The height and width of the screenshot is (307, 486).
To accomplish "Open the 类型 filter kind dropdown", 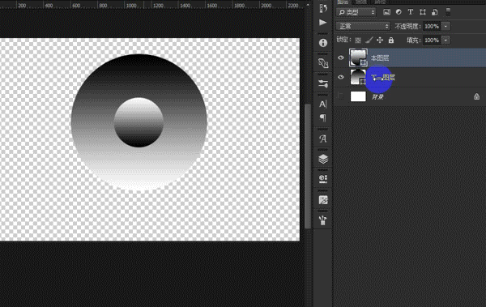I will coord(356,12).
